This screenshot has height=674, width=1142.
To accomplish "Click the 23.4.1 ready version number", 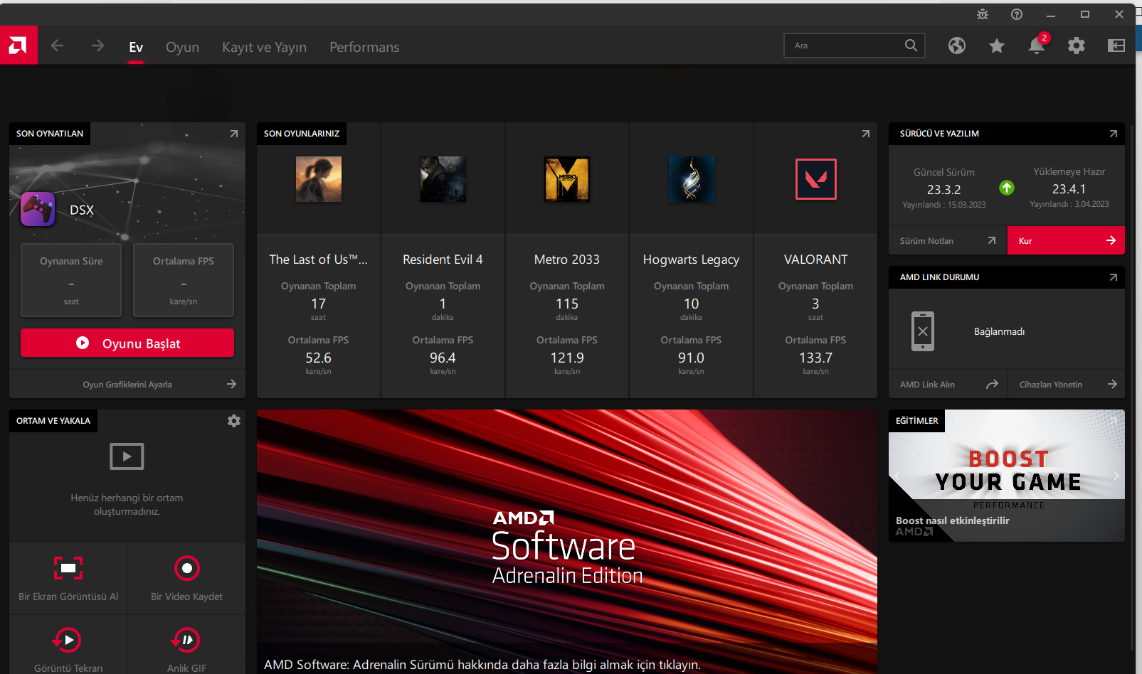I will (1069, 189).
